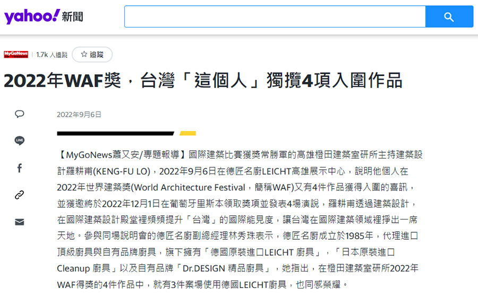This screenshot has width=478, height=297.
Task: Open the Yahoo News logo
Action: tap(44, 16)
